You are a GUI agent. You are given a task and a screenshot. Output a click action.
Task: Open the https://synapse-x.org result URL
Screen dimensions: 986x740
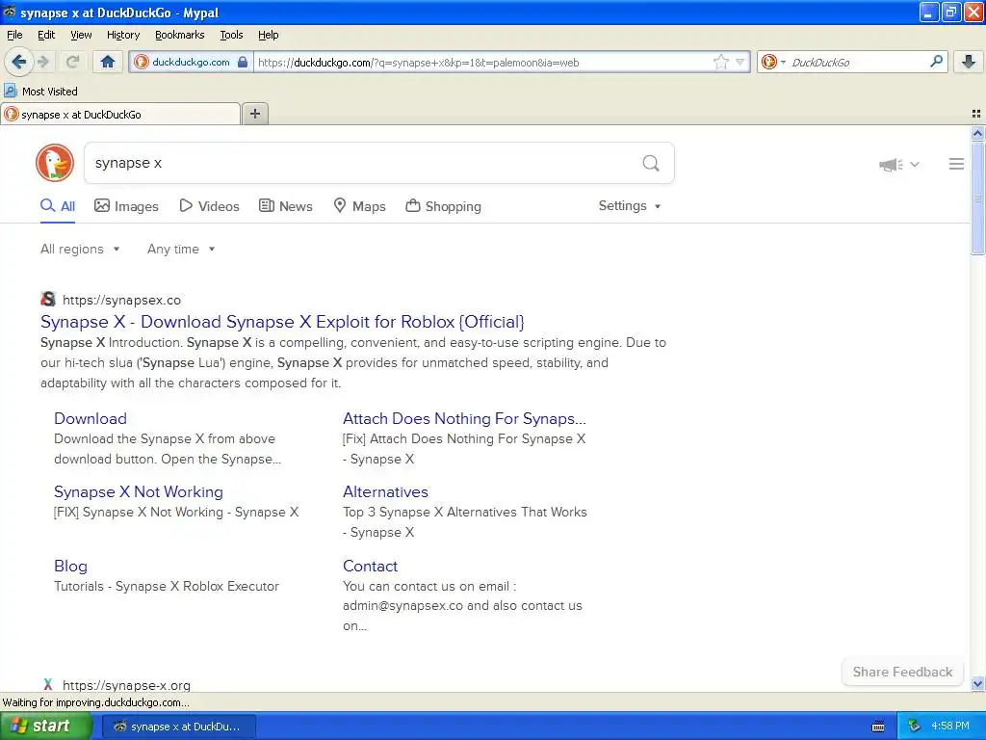coord(126,685)
